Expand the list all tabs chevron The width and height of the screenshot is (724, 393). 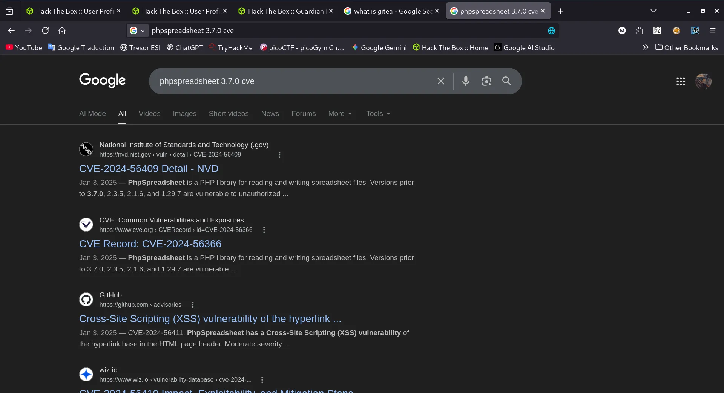(653, 11)
